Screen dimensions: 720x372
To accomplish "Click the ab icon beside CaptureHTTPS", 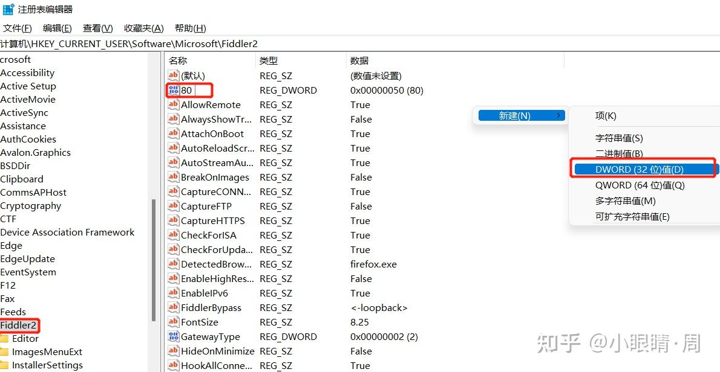I will point(173,220).
